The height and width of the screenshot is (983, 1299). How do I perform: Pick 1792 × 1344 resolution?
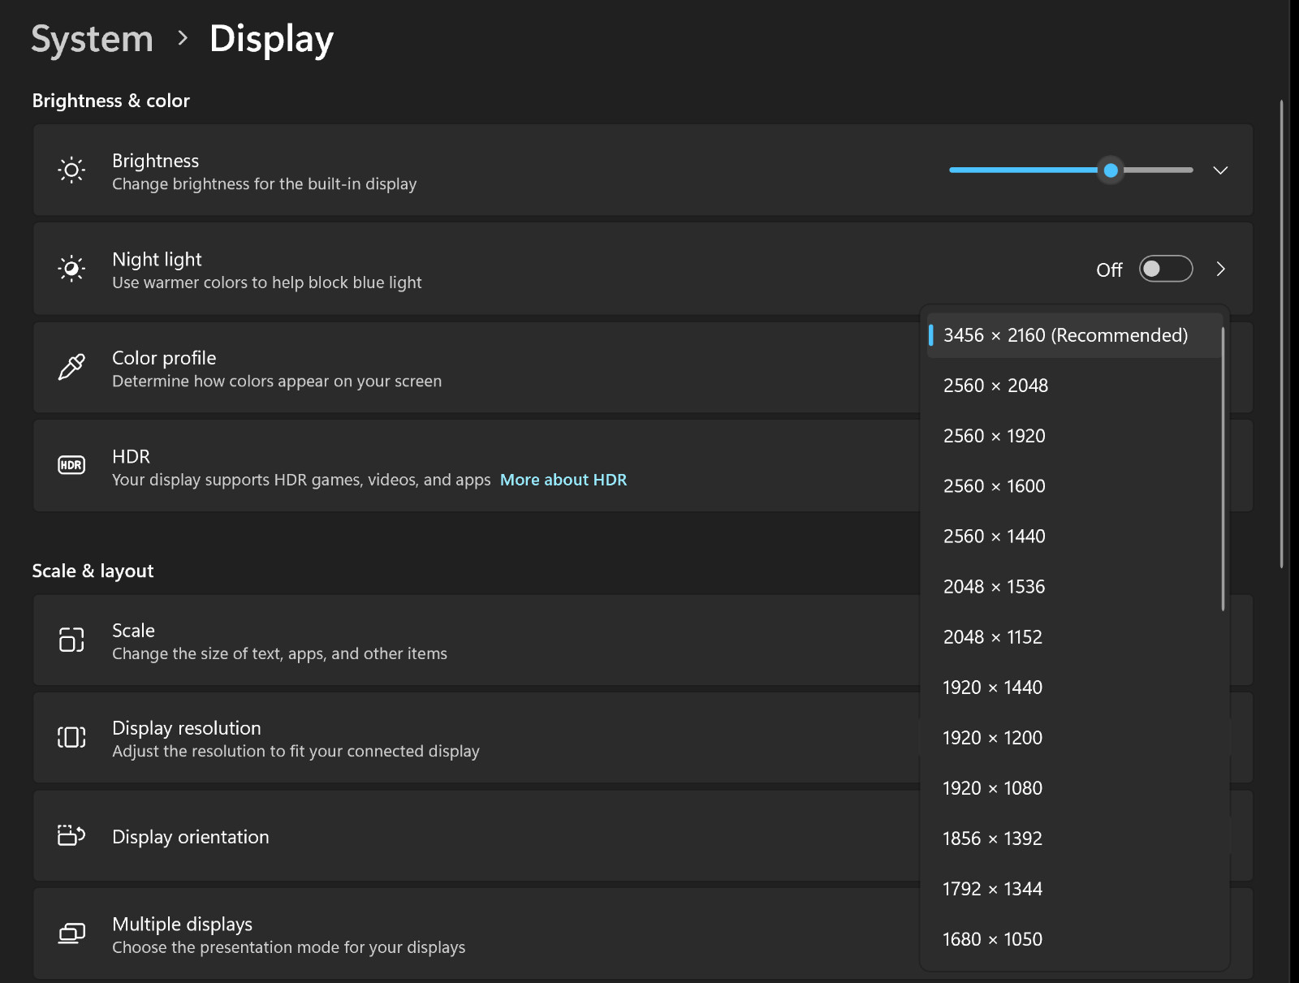pyautogui.click(x=1075, y=889)
